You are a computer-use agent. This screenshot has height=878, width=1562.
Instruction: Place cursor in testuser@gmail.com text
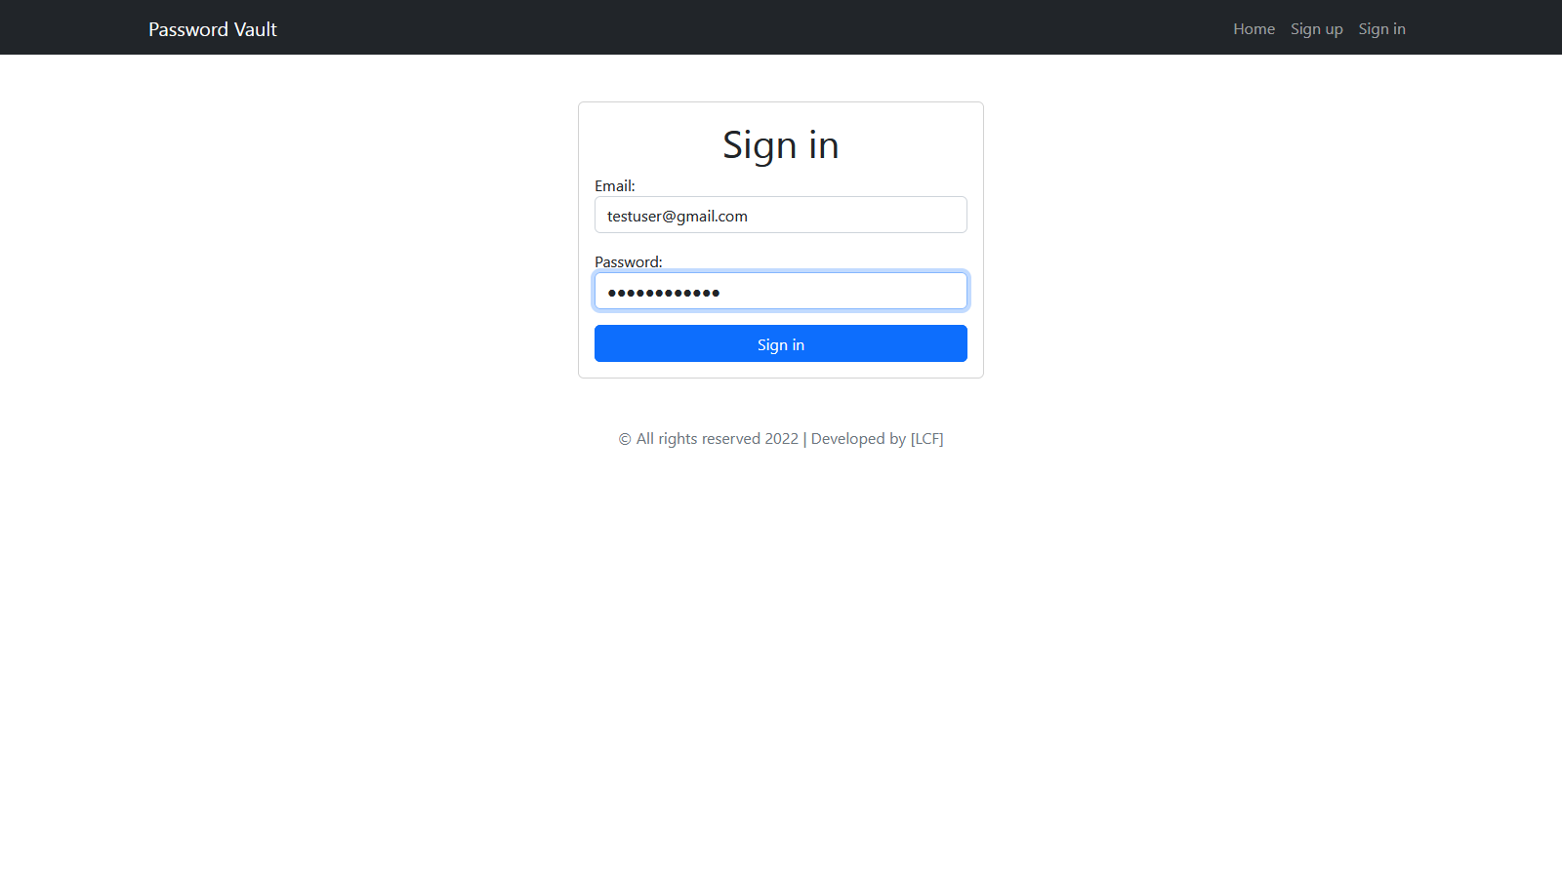[x=678, y=216]
